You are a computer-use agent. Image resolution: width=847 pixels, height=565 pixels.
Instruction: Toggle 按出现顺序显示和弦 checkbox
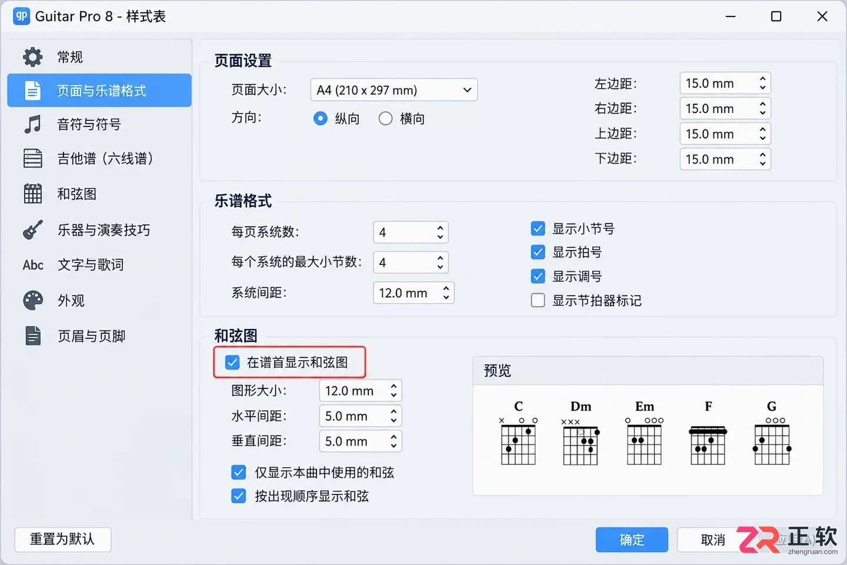click(x=239, y=496)
